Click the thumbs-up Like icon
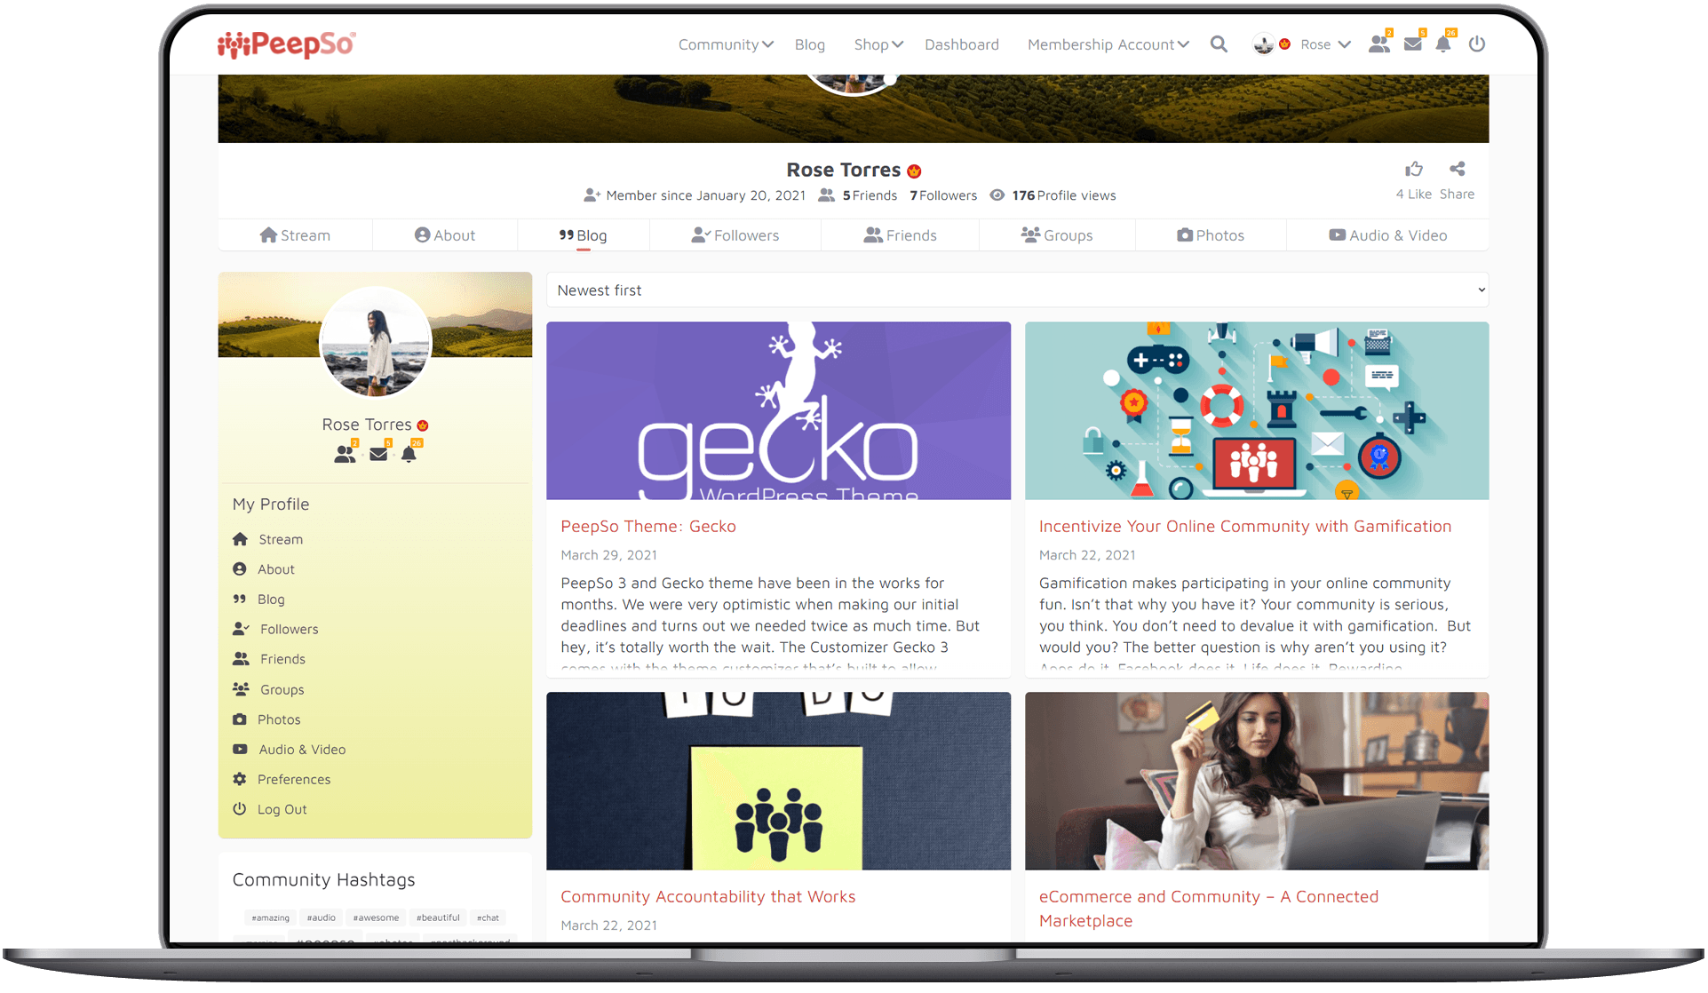This screenshot has height=993, width=1708. click(1414, 169)
